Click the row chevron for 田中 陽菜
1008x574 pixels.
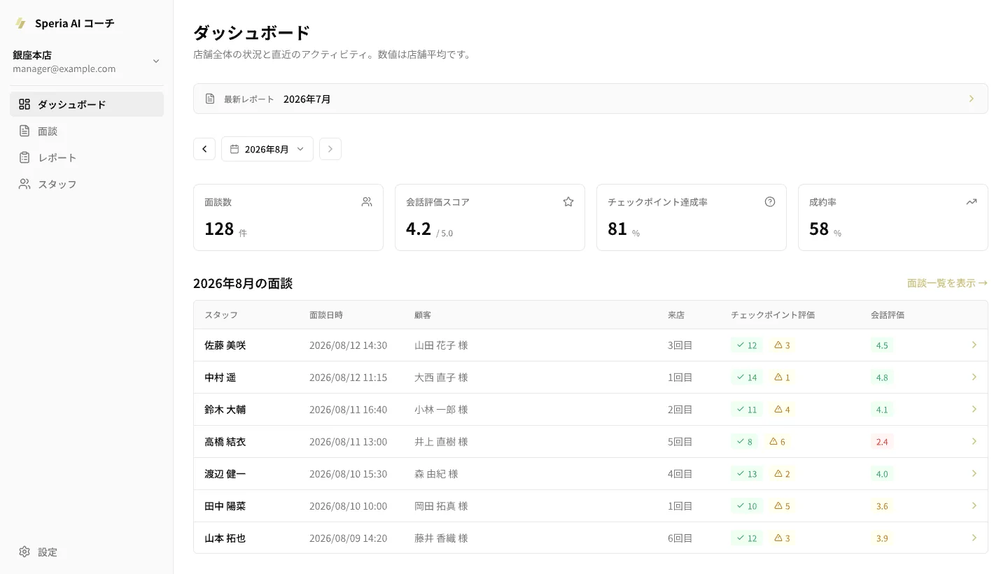pos(974,505)
